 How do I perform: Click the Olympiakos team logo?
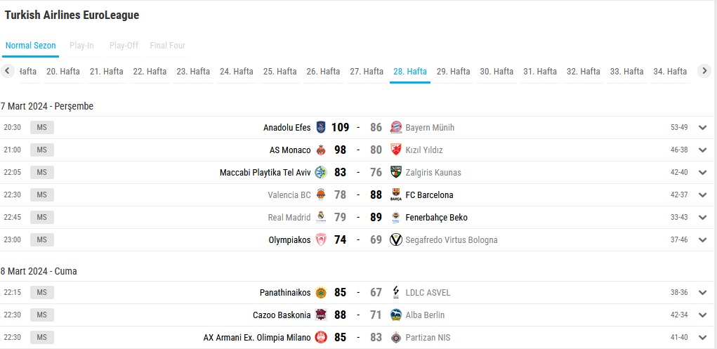coord(321,239)
